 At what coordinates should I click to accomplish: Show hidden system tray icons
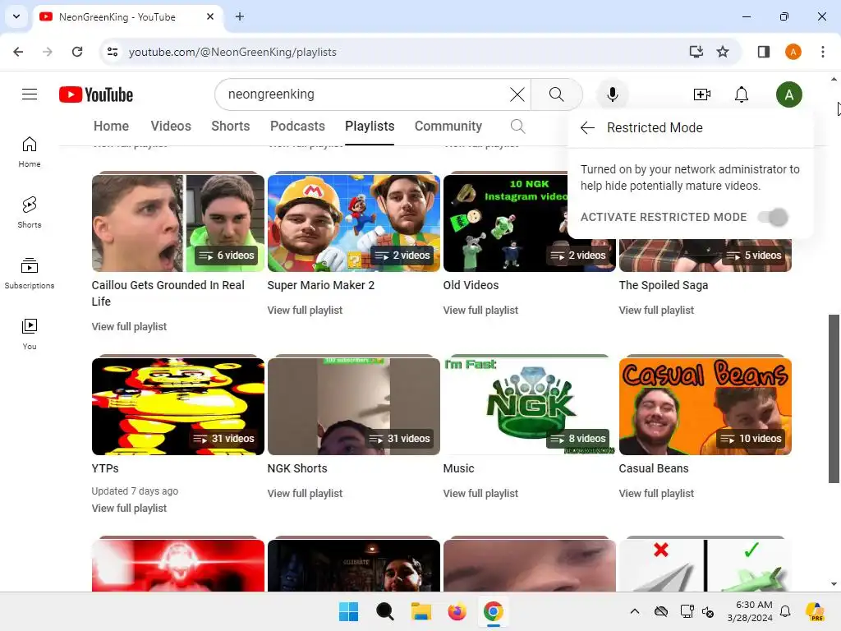(635, 611)
